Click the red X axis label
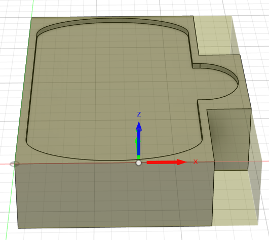Screen dimensions: 269x240 point(196,162)
